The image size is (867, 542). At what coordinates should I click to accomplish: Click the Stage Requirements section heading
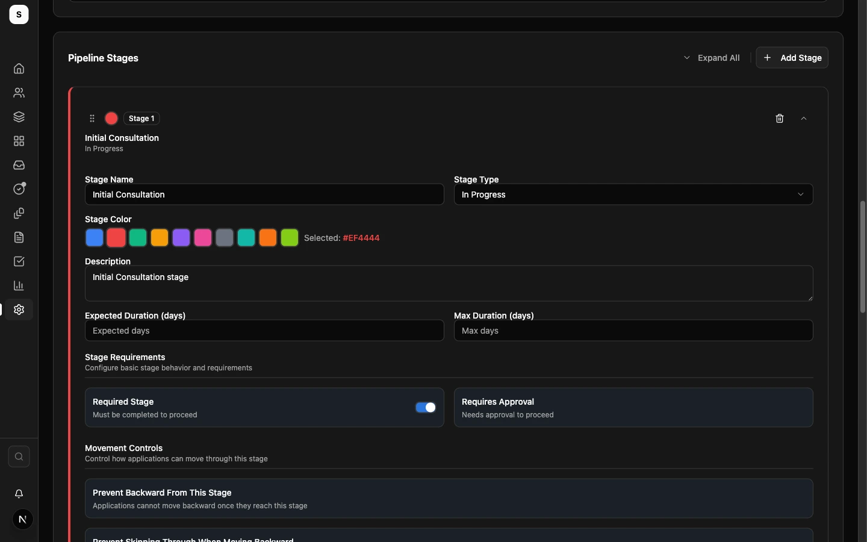125,357
